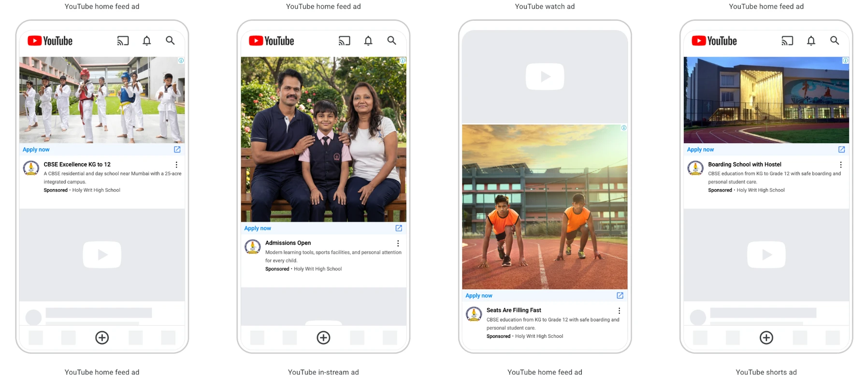Click the school logo avatar next to CBSE Excellence
866x378 pixels.
[x=31, y=168]
